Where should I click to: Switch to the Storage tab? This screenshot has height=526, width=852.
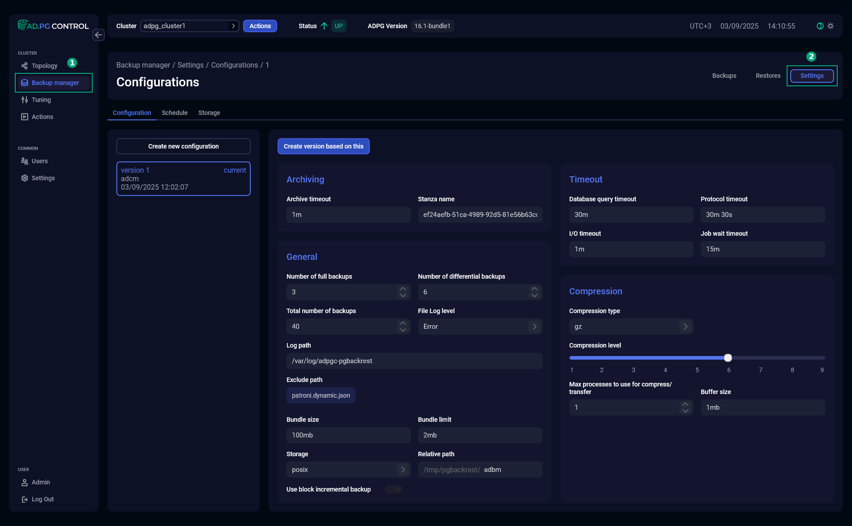tap(209, 113)
